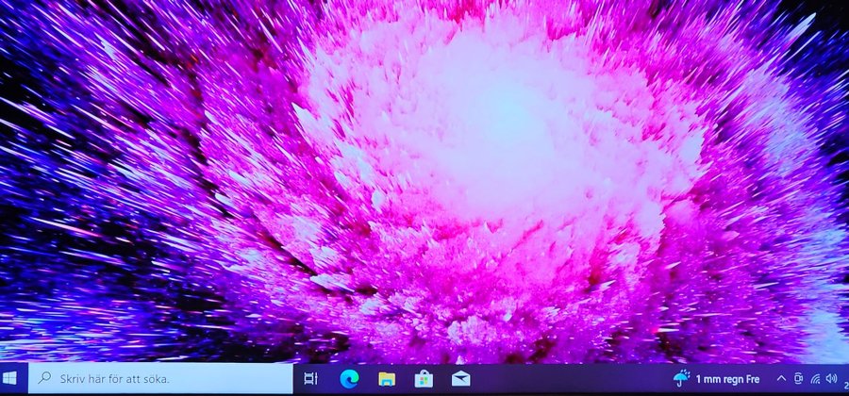
Task: Open the Wi-Fi network flyout
Action: click(x=815, y=379)
